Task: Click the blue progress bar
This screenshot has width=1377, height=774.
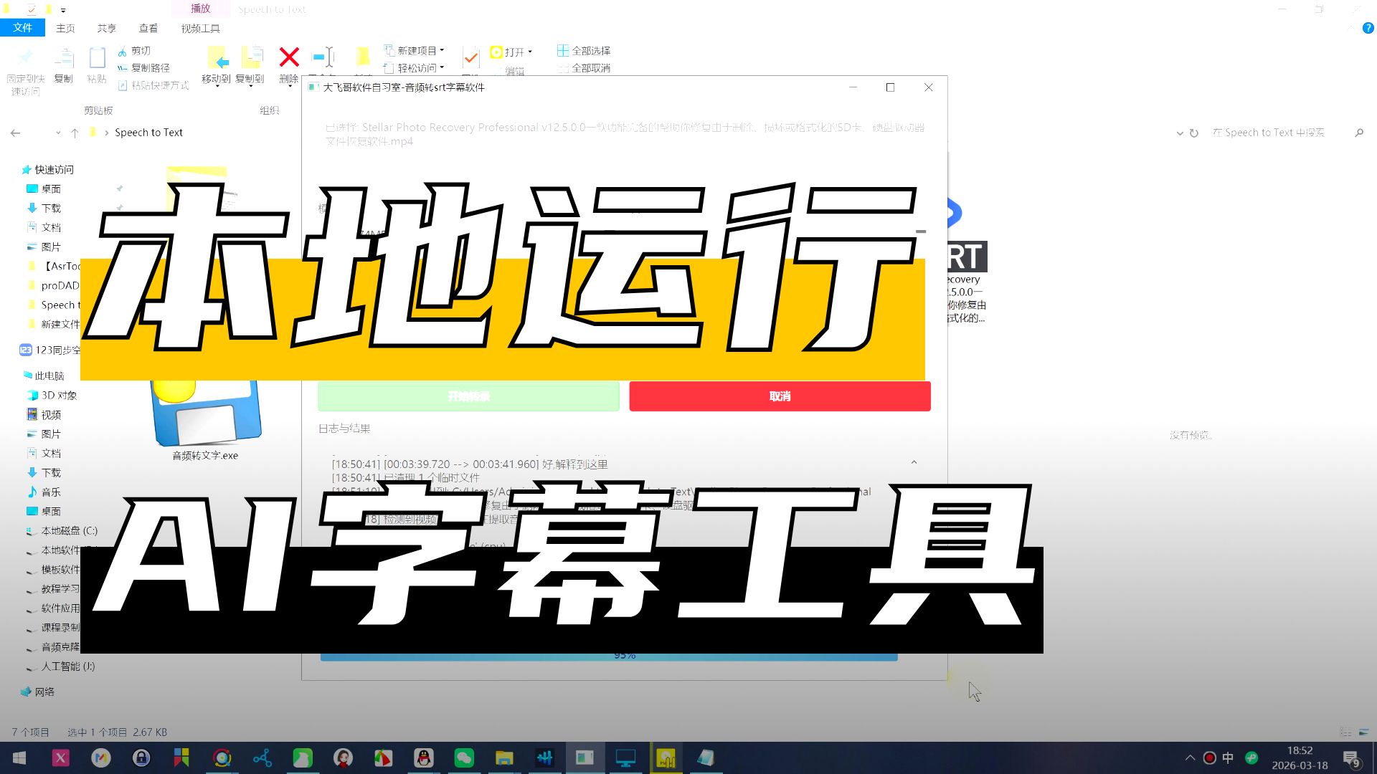Action: tap(609, 656)
